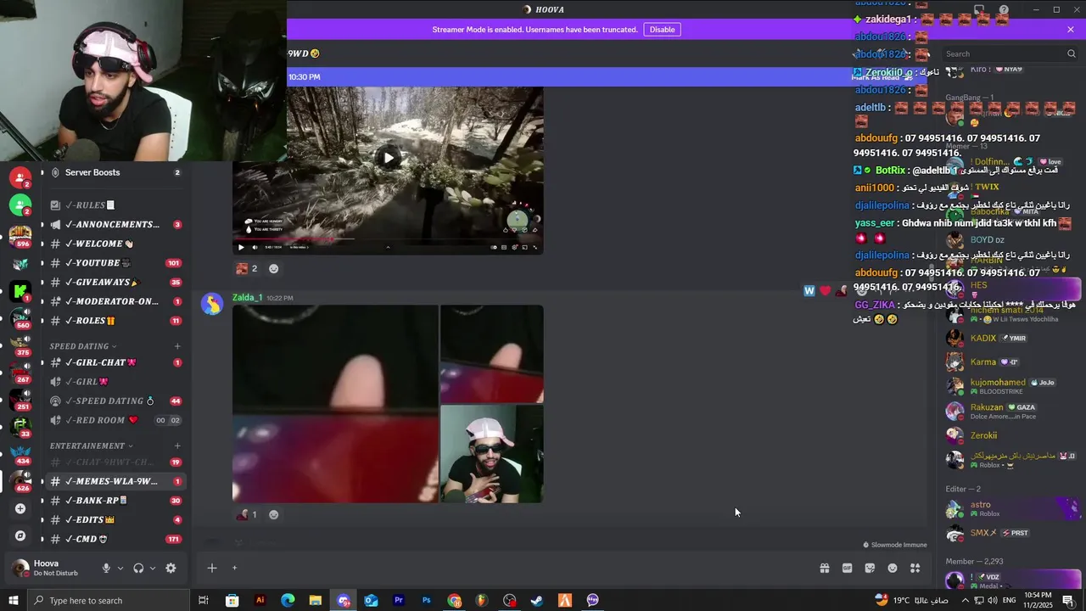Screen dimensions: 1086x611
Task: Create channel in SPEED DATING category
Action: 177,346
